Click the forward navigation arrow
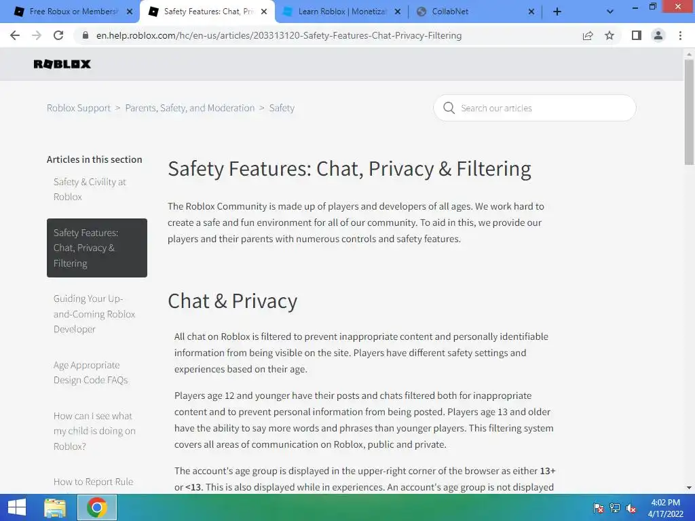695x521 pixels. point(37,35)
